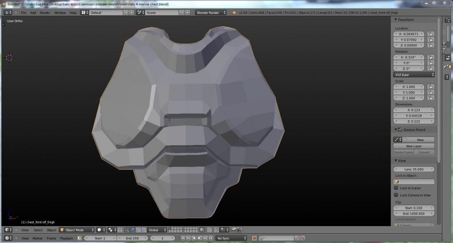The height and width of the screenshot is (243, 453).
Task: Click the OpenGL render image icon
Action: [x=234, y=230]
